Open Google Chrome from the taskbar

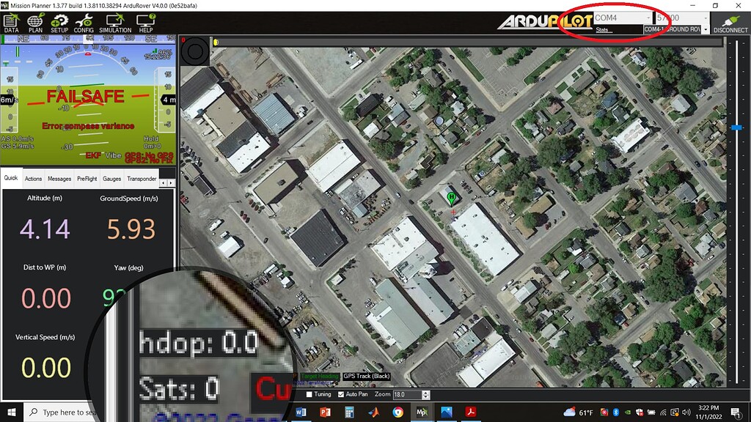[397, 412]
